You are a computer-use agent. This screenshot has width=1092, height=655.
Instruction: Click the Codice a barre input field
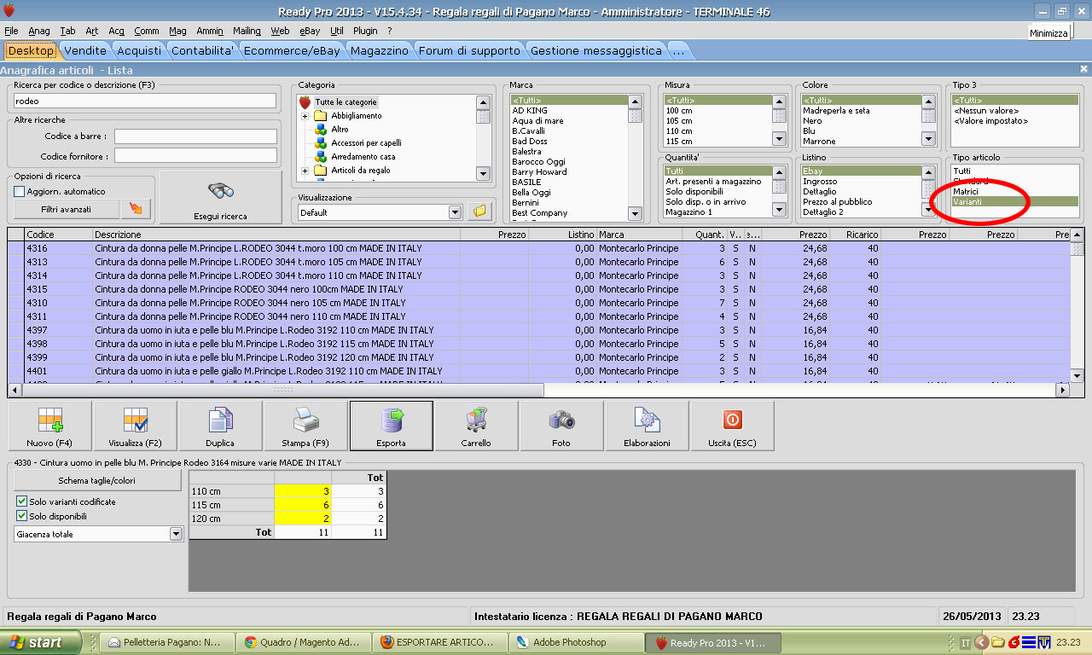click(196, 136)
